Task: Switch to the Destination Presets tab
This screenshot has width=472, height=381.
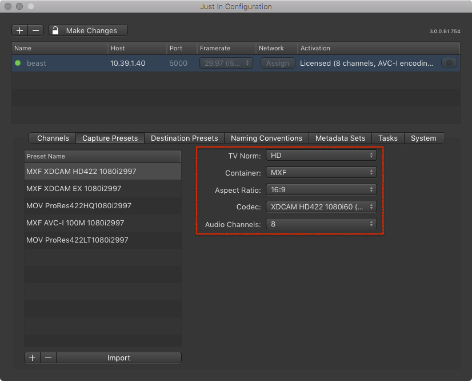Action: click(184, 138)
